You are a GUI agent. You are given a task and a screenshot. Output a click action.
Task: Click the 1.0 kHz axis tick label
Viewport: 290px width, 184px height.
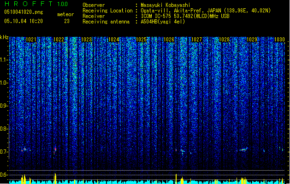pos(4,83)
